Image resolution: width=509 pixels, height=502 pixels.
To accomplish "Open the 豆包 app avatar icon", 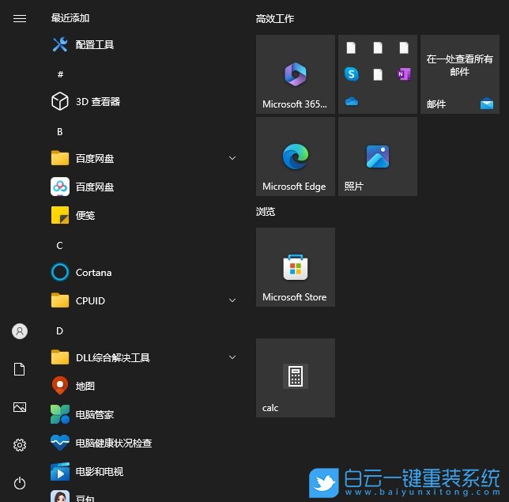I will tap(60, 496).
